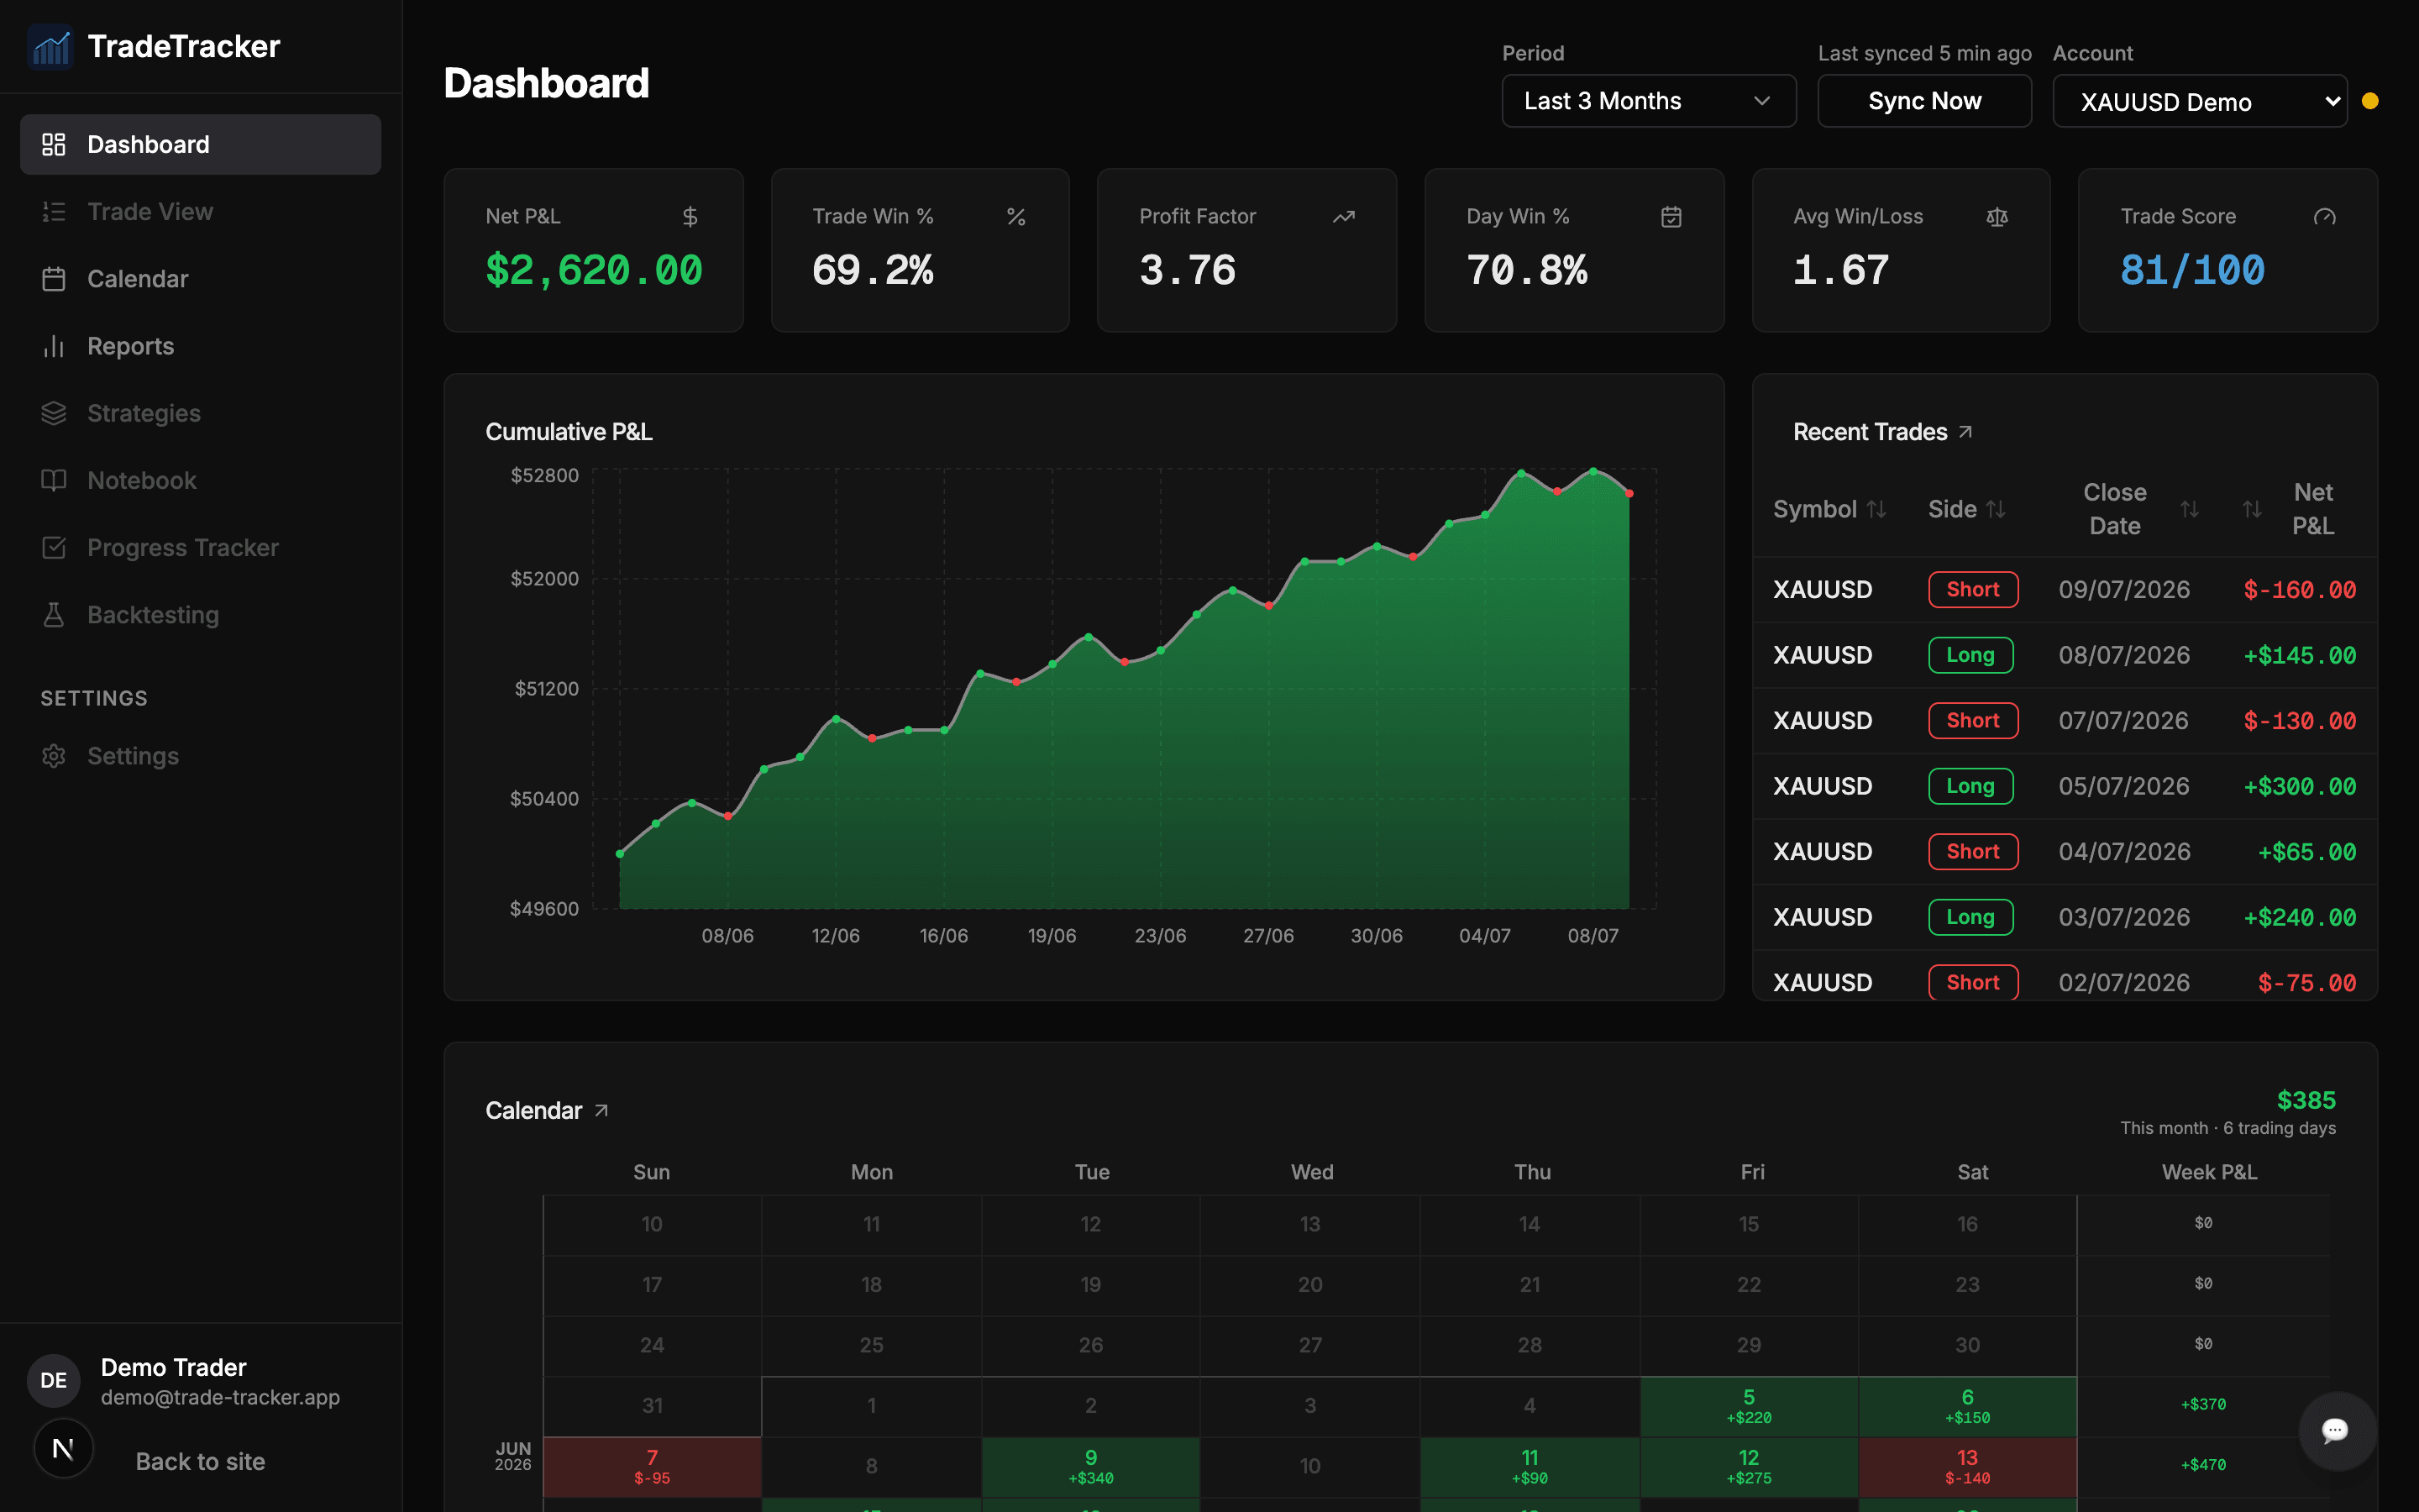The image size is (2419, 1512).
Task: Click the +$470 week P&L value
Action: point(2203,1465)
